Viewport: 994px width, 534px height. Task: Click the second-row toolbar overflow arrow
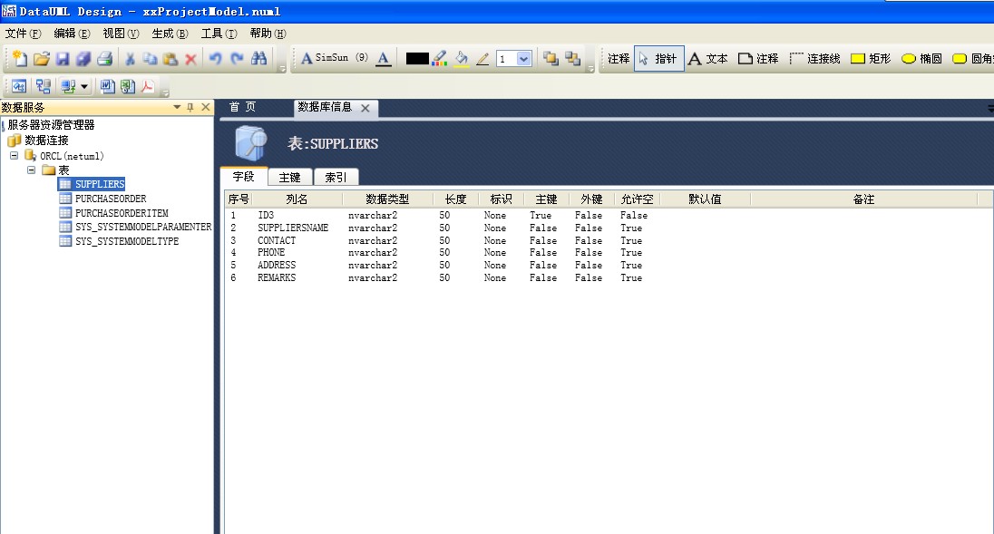point(165,93)
